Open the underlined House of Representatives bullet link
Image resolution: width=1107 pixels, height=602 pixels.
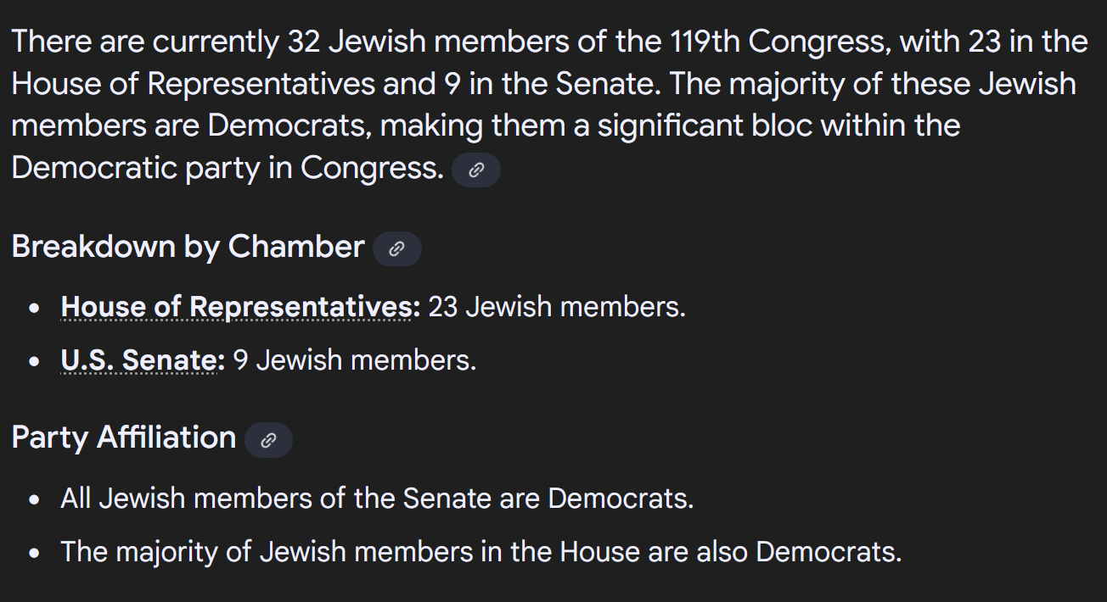click(240, 307)
